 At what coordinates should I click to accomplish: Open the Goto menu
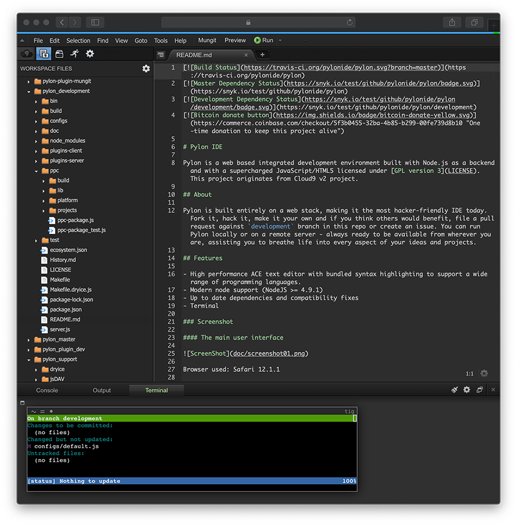[x=141, y=41]
